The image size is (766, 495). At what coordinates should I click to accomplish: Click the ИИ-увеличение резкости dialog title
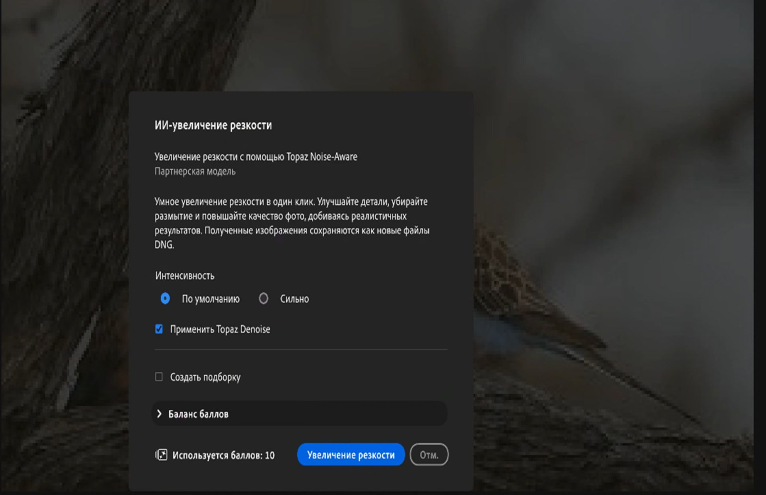(x=213, y=125)
